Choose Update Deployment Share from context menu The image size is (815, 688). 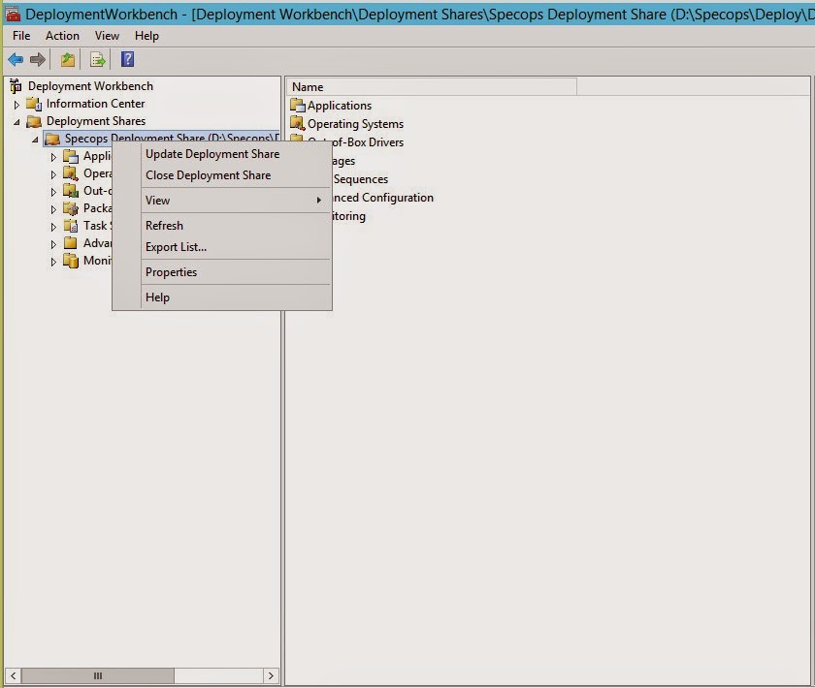pos(212,154)
